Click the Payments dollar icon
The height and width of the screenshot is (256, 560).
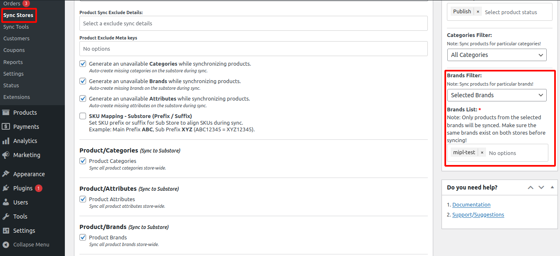[6, 127]
